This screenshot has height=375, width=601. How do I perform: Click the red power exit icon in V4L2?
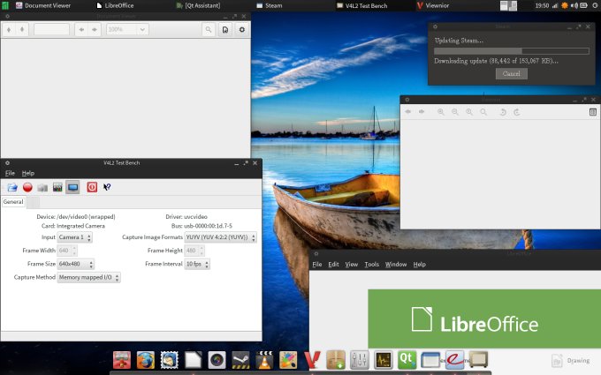point(92,187)
